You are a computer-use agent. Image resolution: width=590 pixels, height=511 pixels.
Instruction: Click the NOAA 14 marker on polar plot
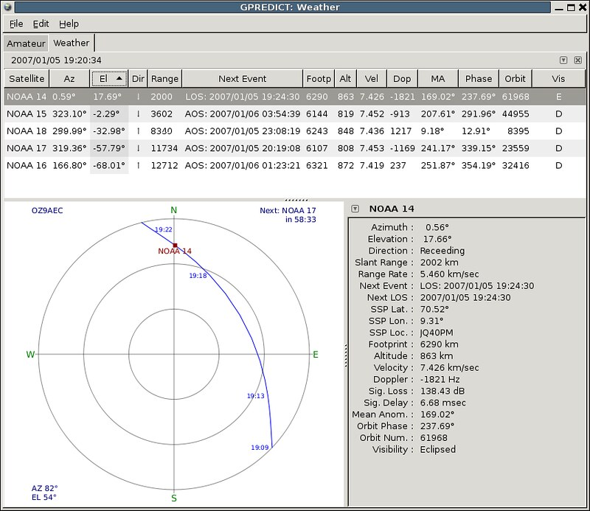tap(175, 246)
